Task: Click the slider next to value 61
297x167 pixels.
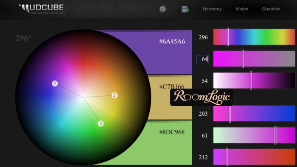Action: click(254, 135)
